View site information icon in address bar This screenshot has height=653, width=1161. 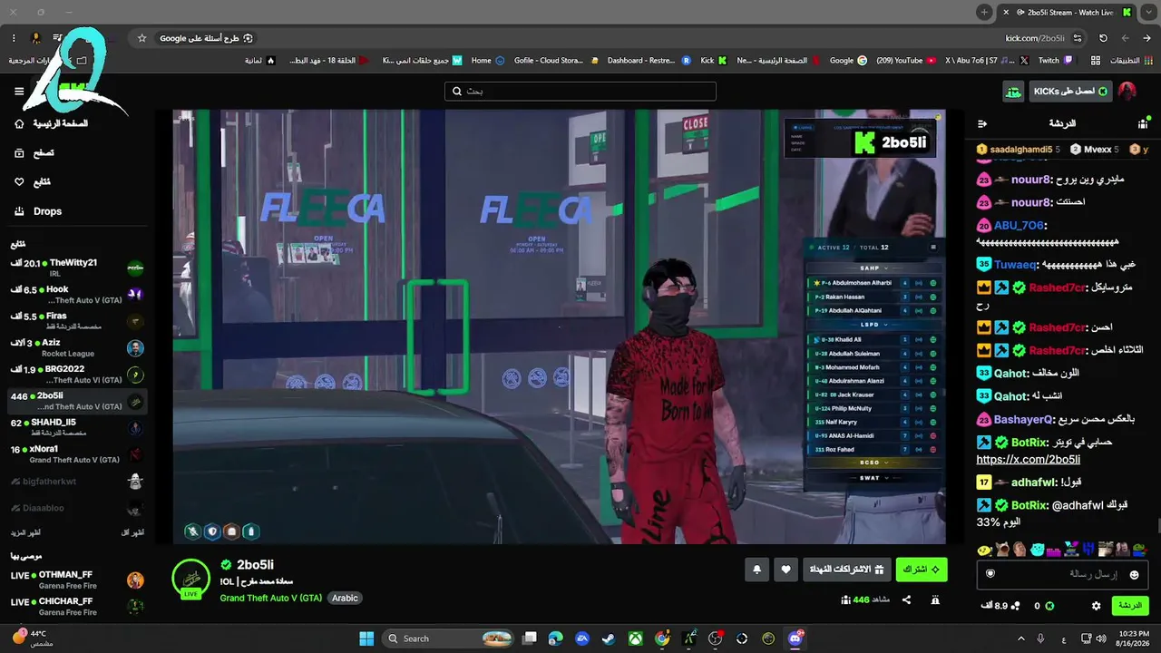coord(1078,38)
